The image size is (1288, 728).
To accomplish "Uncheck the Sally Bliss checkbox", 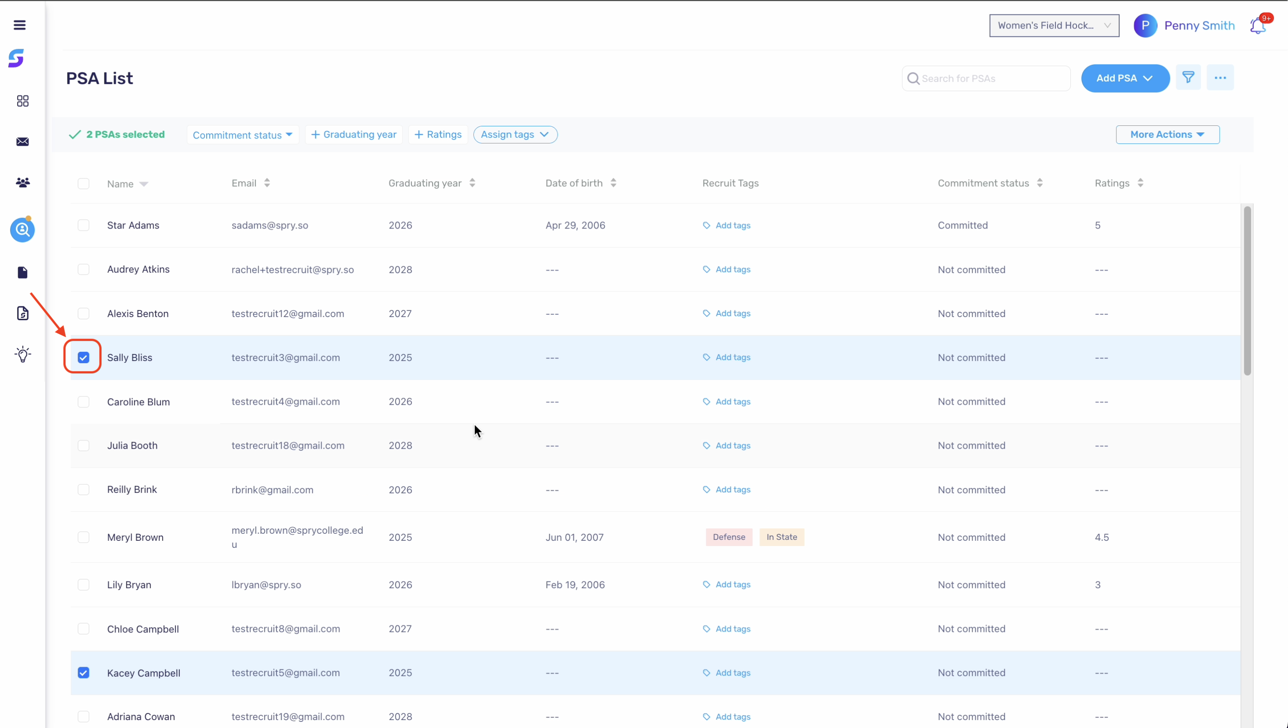I will click(83, 357).
